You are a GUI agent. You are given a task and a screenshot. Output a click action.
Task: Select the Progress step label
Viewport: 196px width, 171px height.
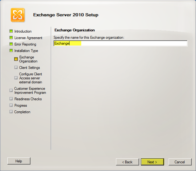(x=21, y=105)
